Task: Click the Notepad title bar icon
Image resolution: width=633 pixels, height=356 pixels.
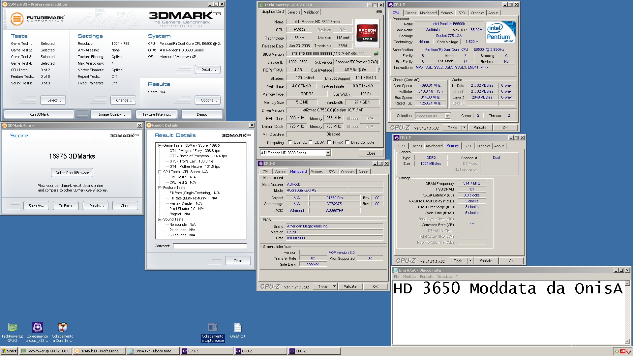Action: tap(396, 270)
